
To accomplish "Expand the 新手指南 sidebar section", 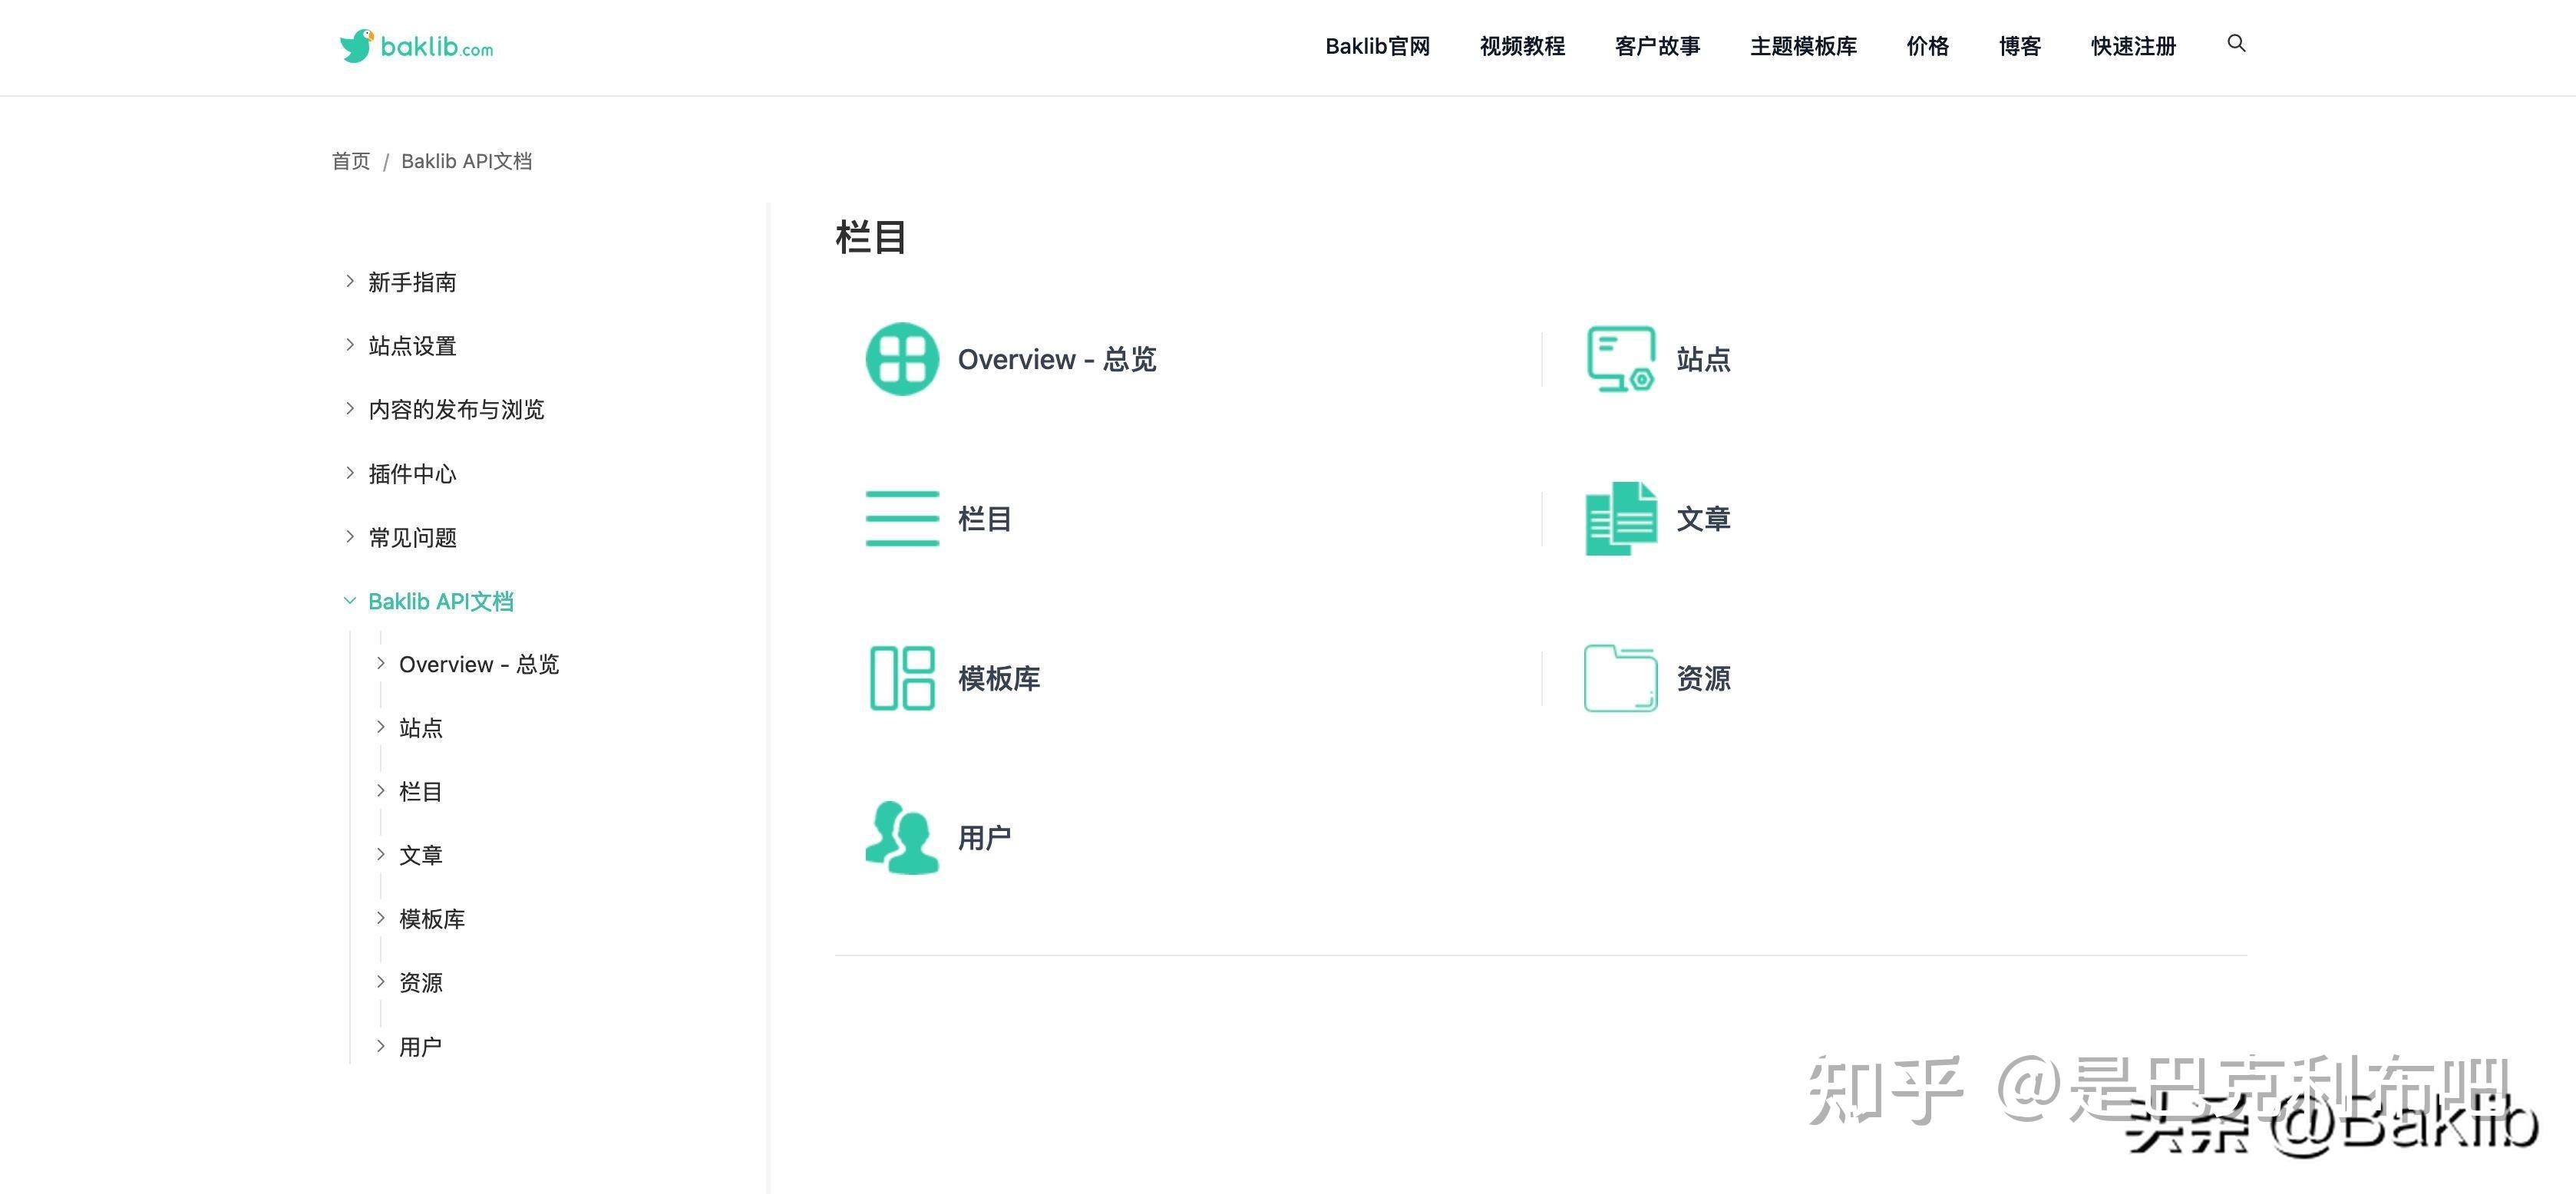I will coord(349,281).
